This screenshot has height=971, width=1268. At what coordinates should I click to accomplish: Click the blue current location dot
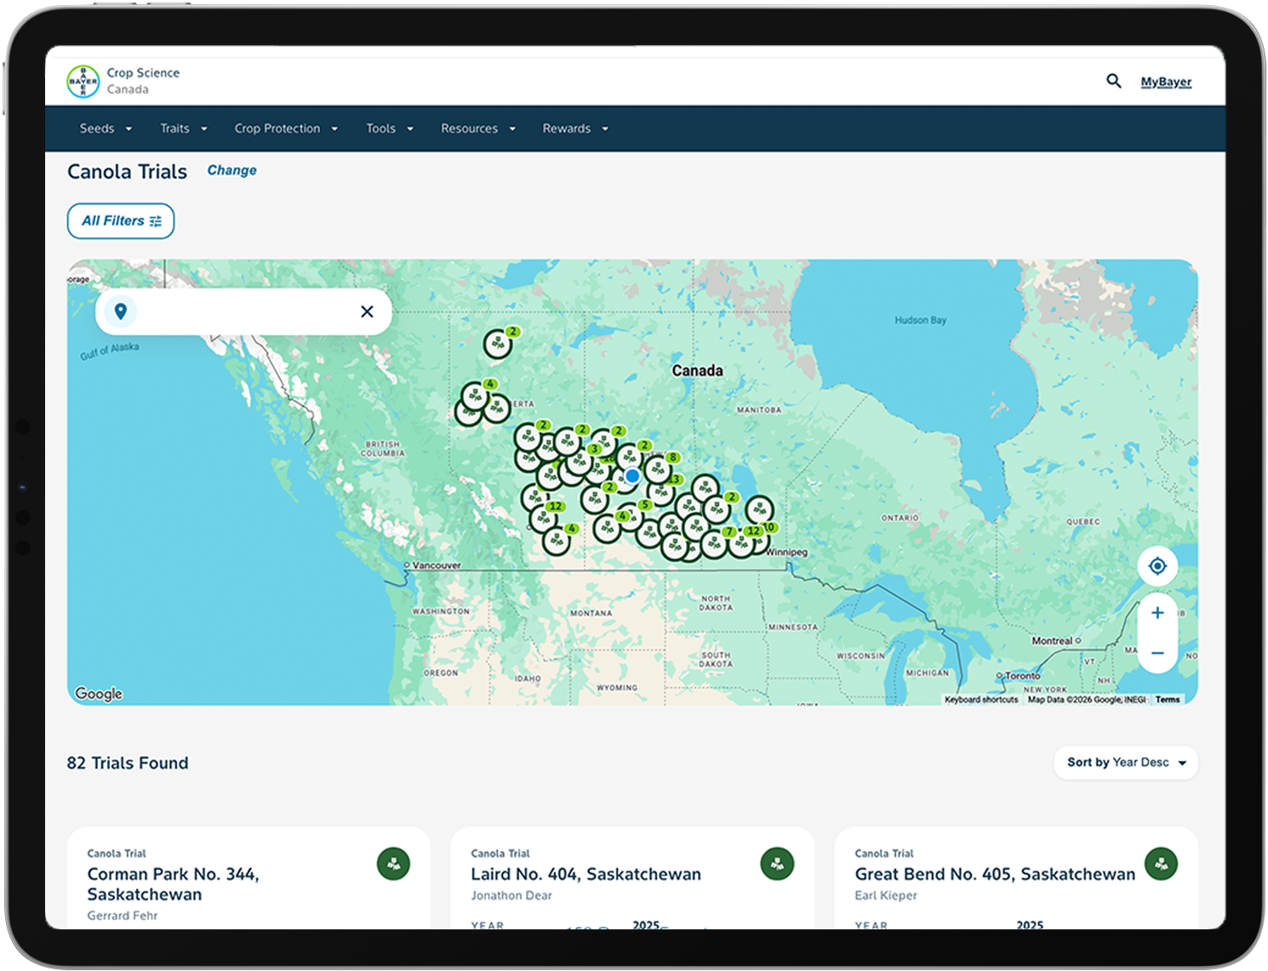click(x=632, y=475)
